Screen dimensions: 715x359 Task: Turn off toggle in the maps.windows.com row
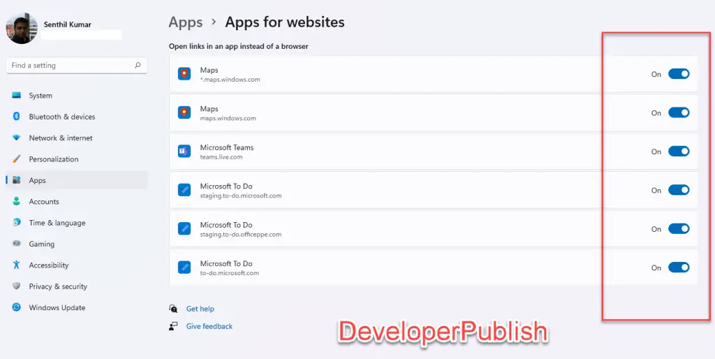(x=679, y=112)
